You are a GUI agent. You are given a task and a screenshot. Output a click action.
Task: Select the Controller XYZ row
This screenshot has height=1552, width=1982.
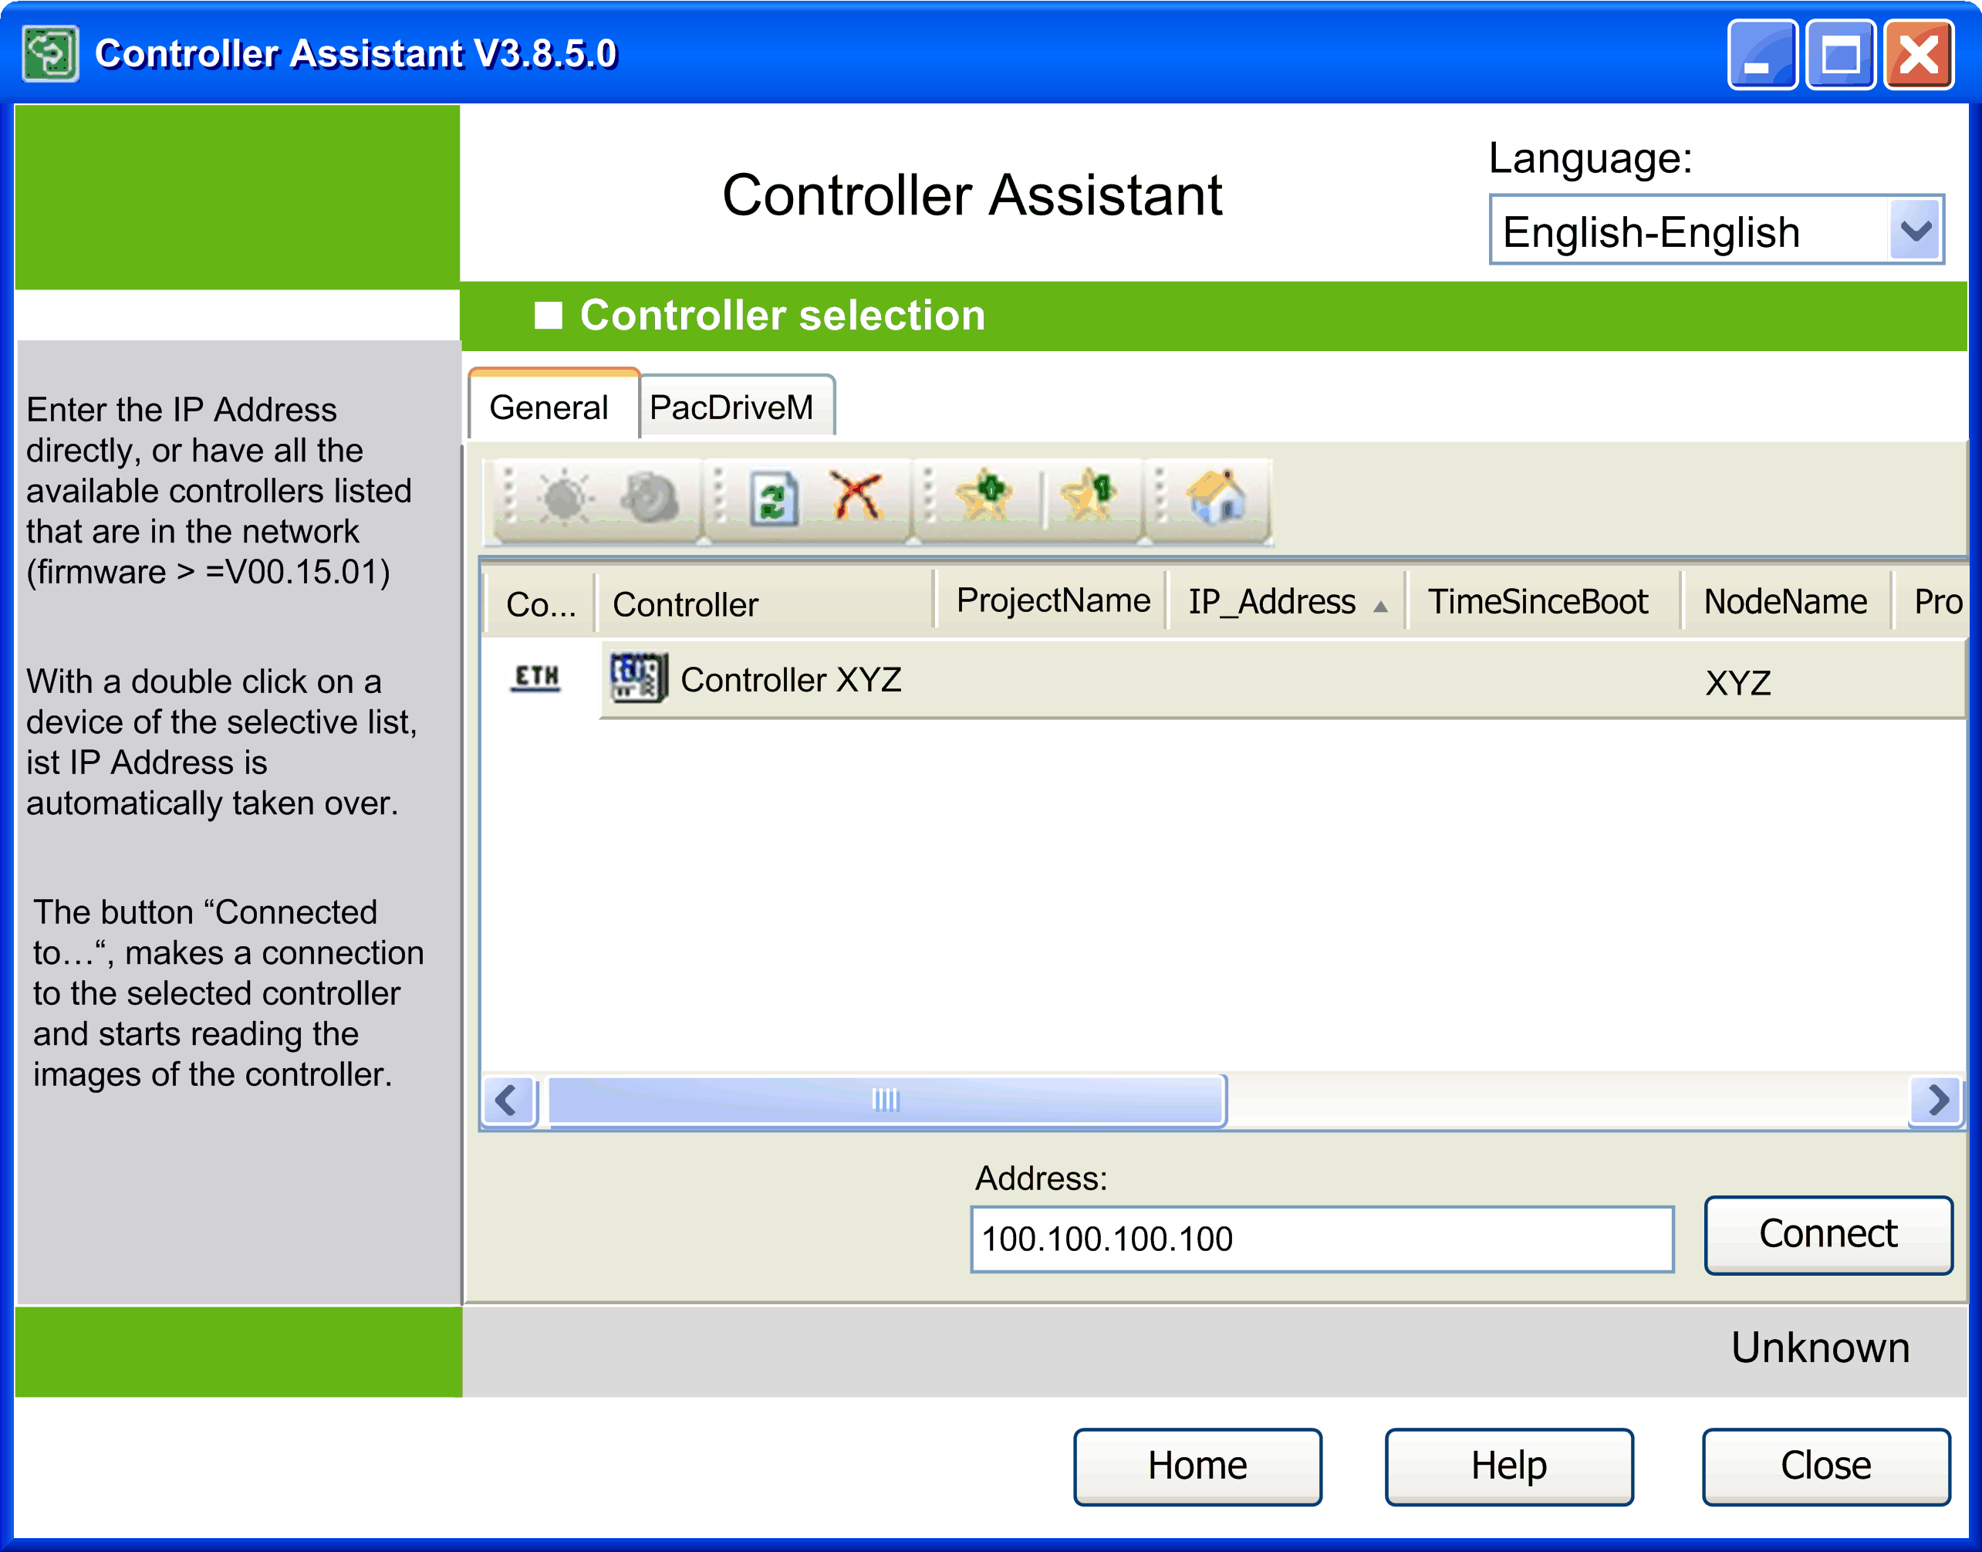pos(791,681)
